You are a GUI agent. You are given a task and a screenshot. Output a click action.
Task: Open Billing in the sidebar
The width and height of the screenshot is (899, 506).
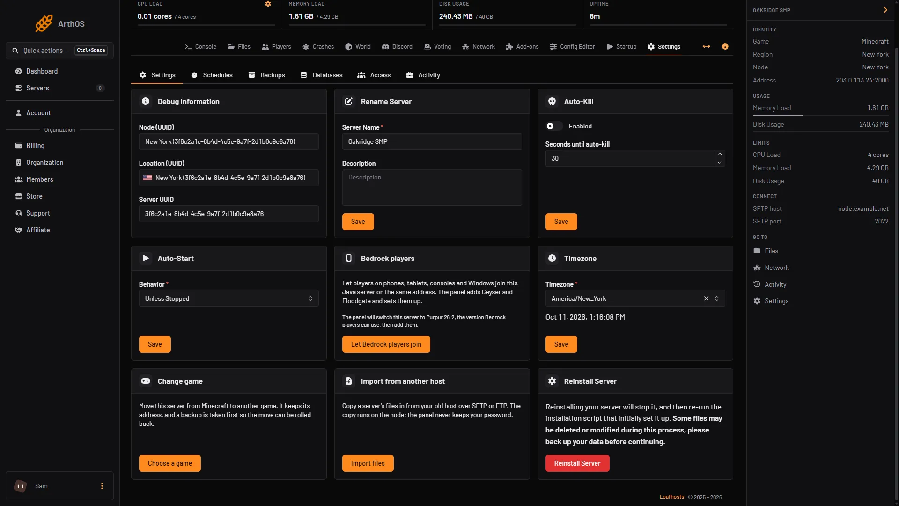pyautogui.click(x=59, y=146)
